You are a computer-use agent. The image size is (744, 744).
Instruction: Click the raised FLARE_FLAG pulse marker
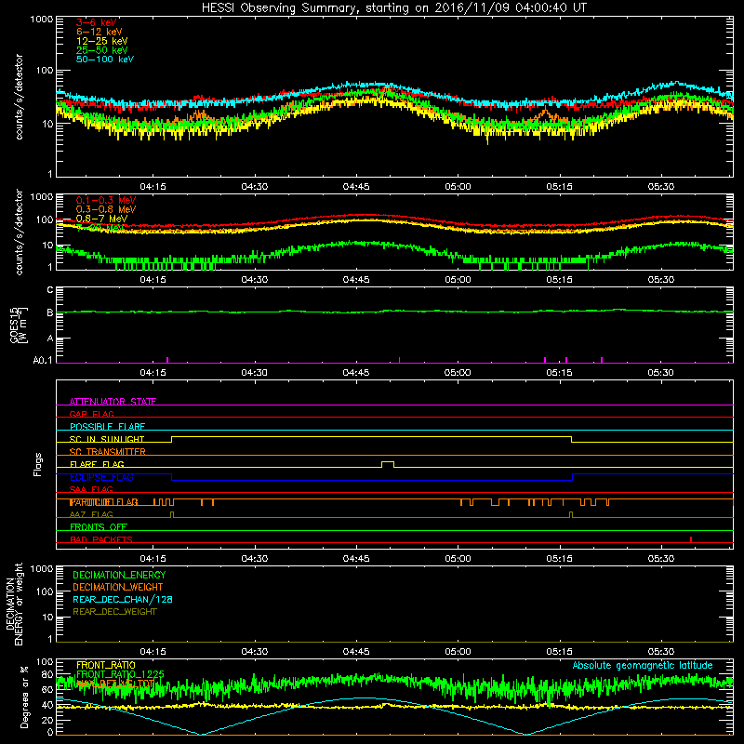pos(388,464)
